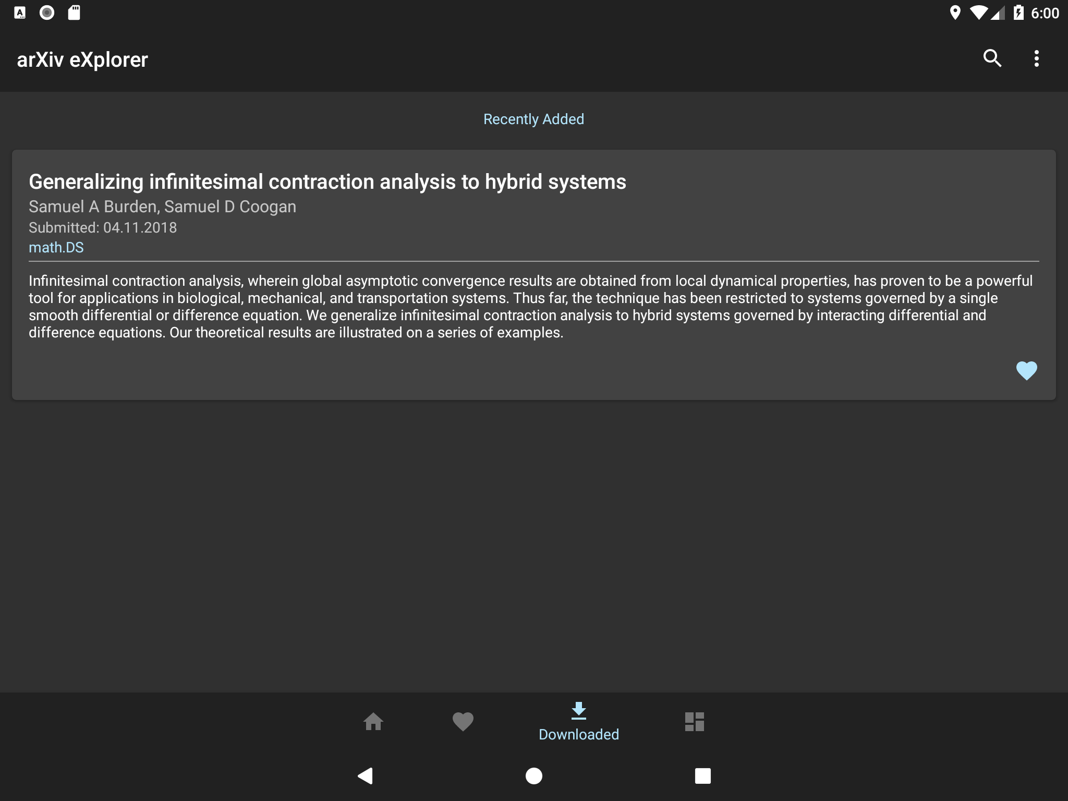The image size is (1068, 801).
Task: Unfavorite paper with the blue heart
Action: [x=1026, y=371]
